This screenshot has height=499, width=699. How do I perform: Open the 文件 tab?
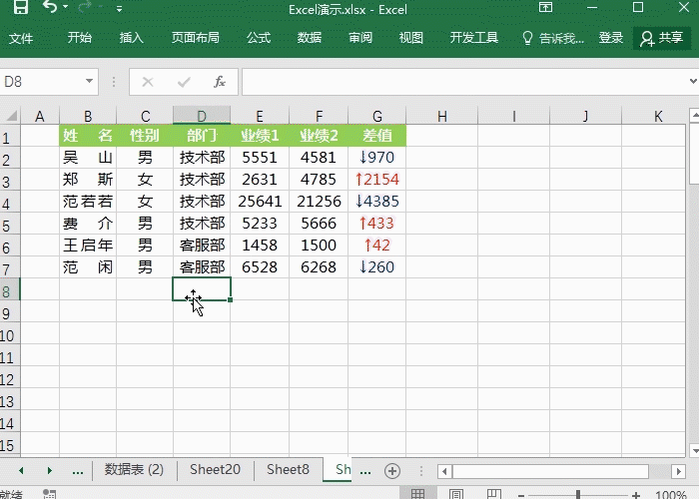point(21,38)
